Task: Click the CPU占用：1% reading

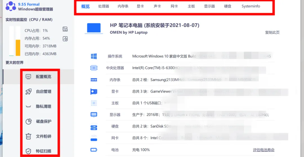Action: 36,31
